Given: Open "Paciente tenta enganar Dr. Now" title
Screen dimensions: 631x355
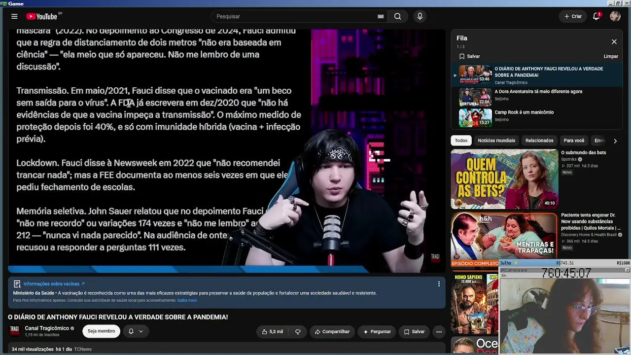Looking at the screenshot, I should [x=591, y=222].
